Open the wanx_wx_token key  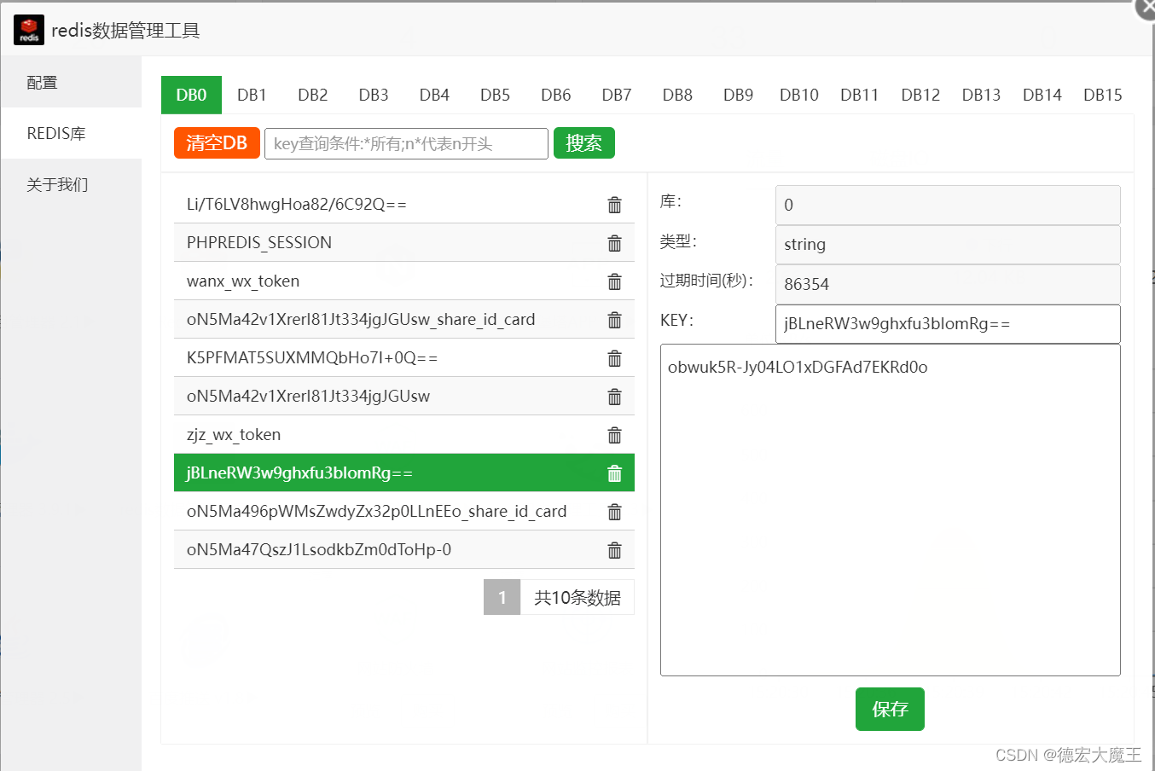pos(404,281)
